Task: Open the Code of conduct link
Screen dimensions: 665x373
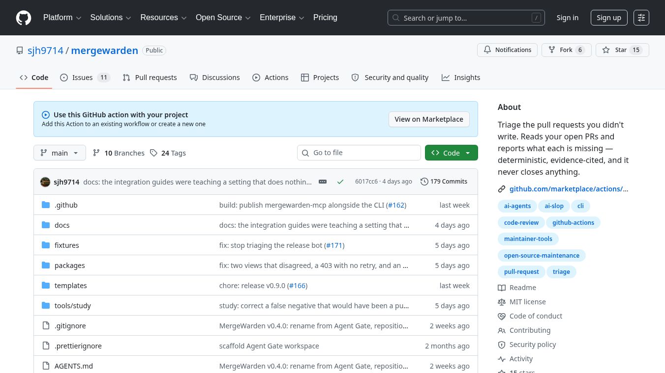Action: point(530,316)
